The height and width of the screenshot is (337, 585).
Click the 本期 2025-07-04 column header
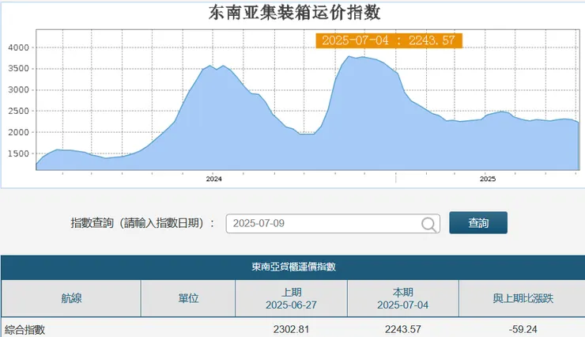coord(402,298)
